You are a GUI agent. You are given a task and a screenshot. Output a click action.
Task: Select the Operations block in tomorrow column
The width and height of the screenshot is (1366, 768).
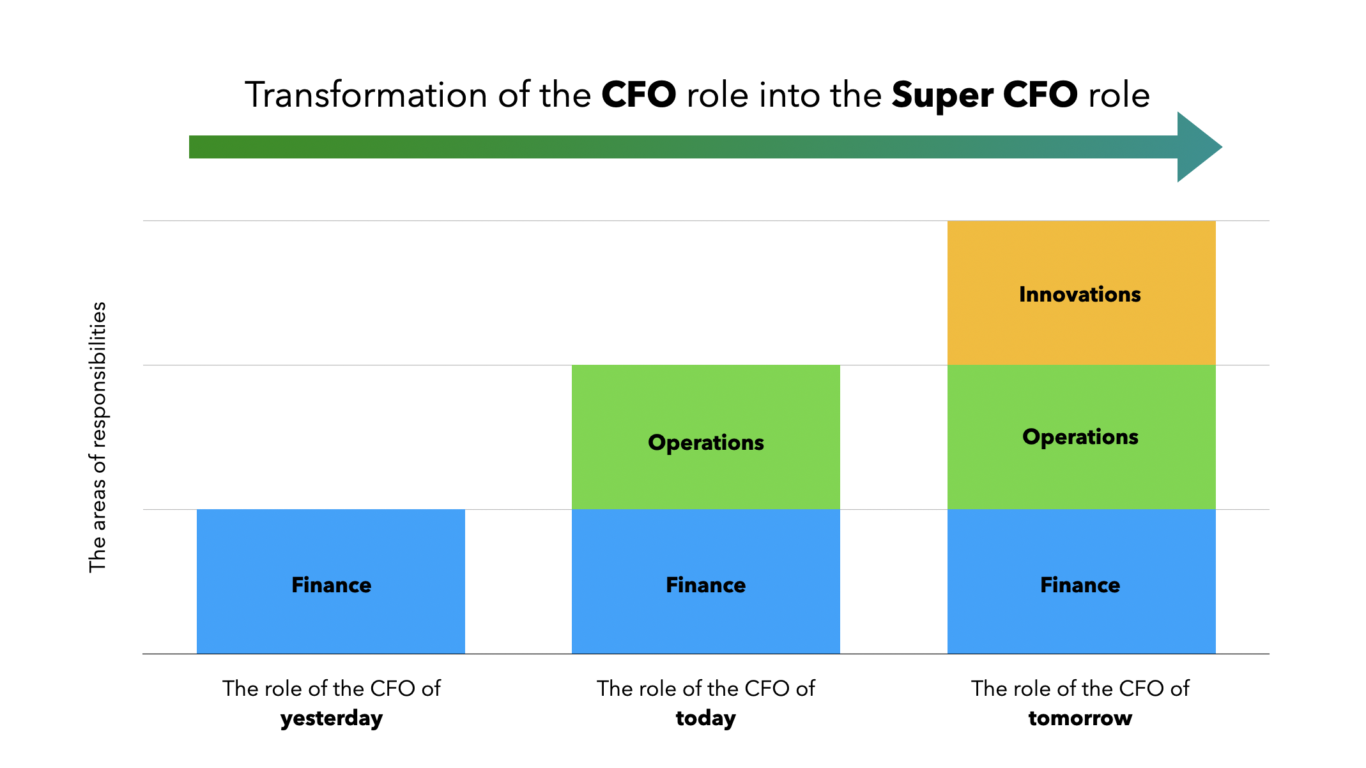[1081, 437]
